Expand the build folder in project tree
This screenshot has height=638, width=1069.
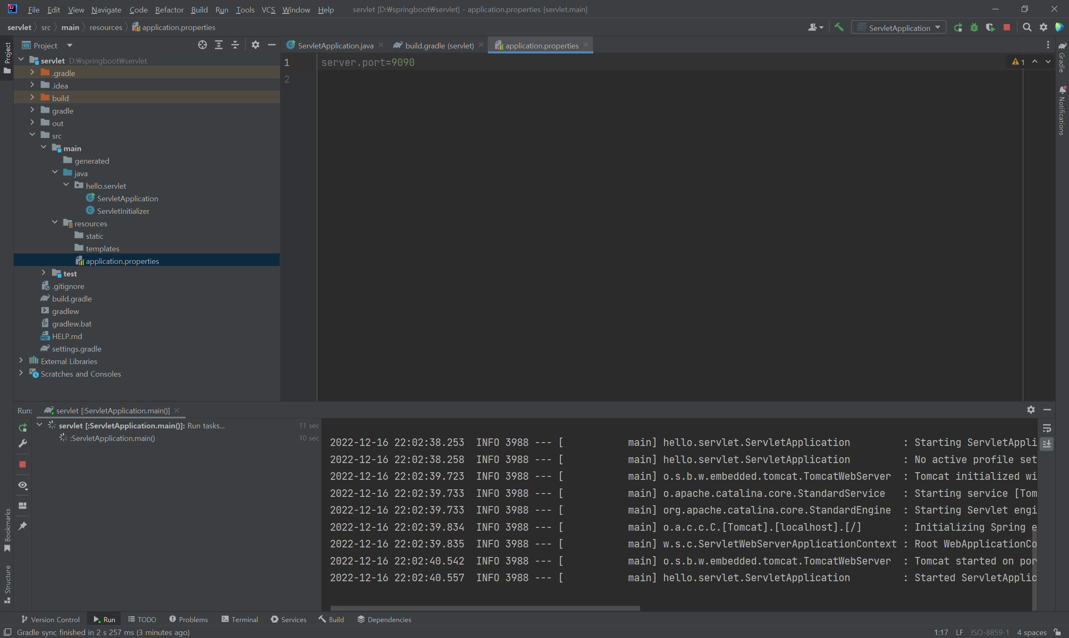[32, 98]
